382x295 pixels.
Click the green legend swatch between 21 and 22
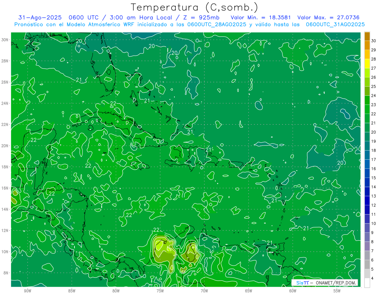(x=367, y=118)
